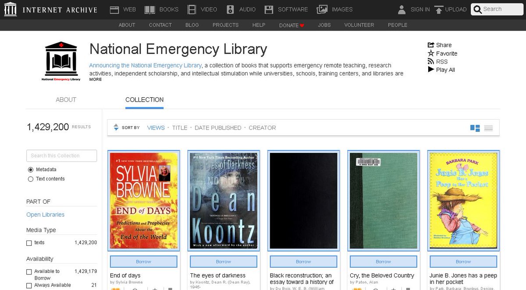
Task: Focus the top Search field
Action: point(497,9)
